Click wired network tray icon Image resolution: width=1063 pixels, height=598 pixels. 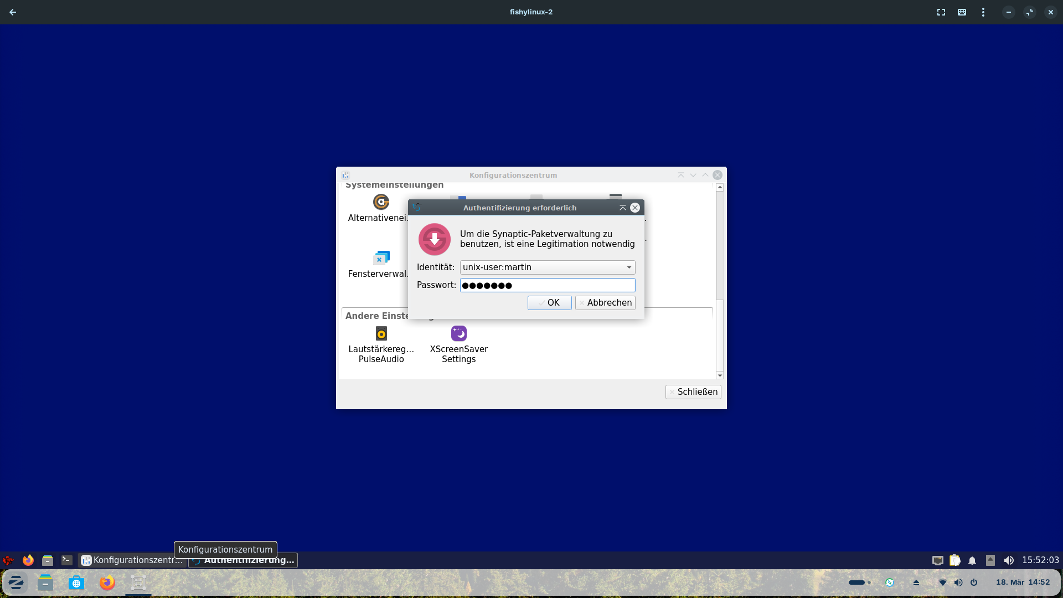[938, 560]
